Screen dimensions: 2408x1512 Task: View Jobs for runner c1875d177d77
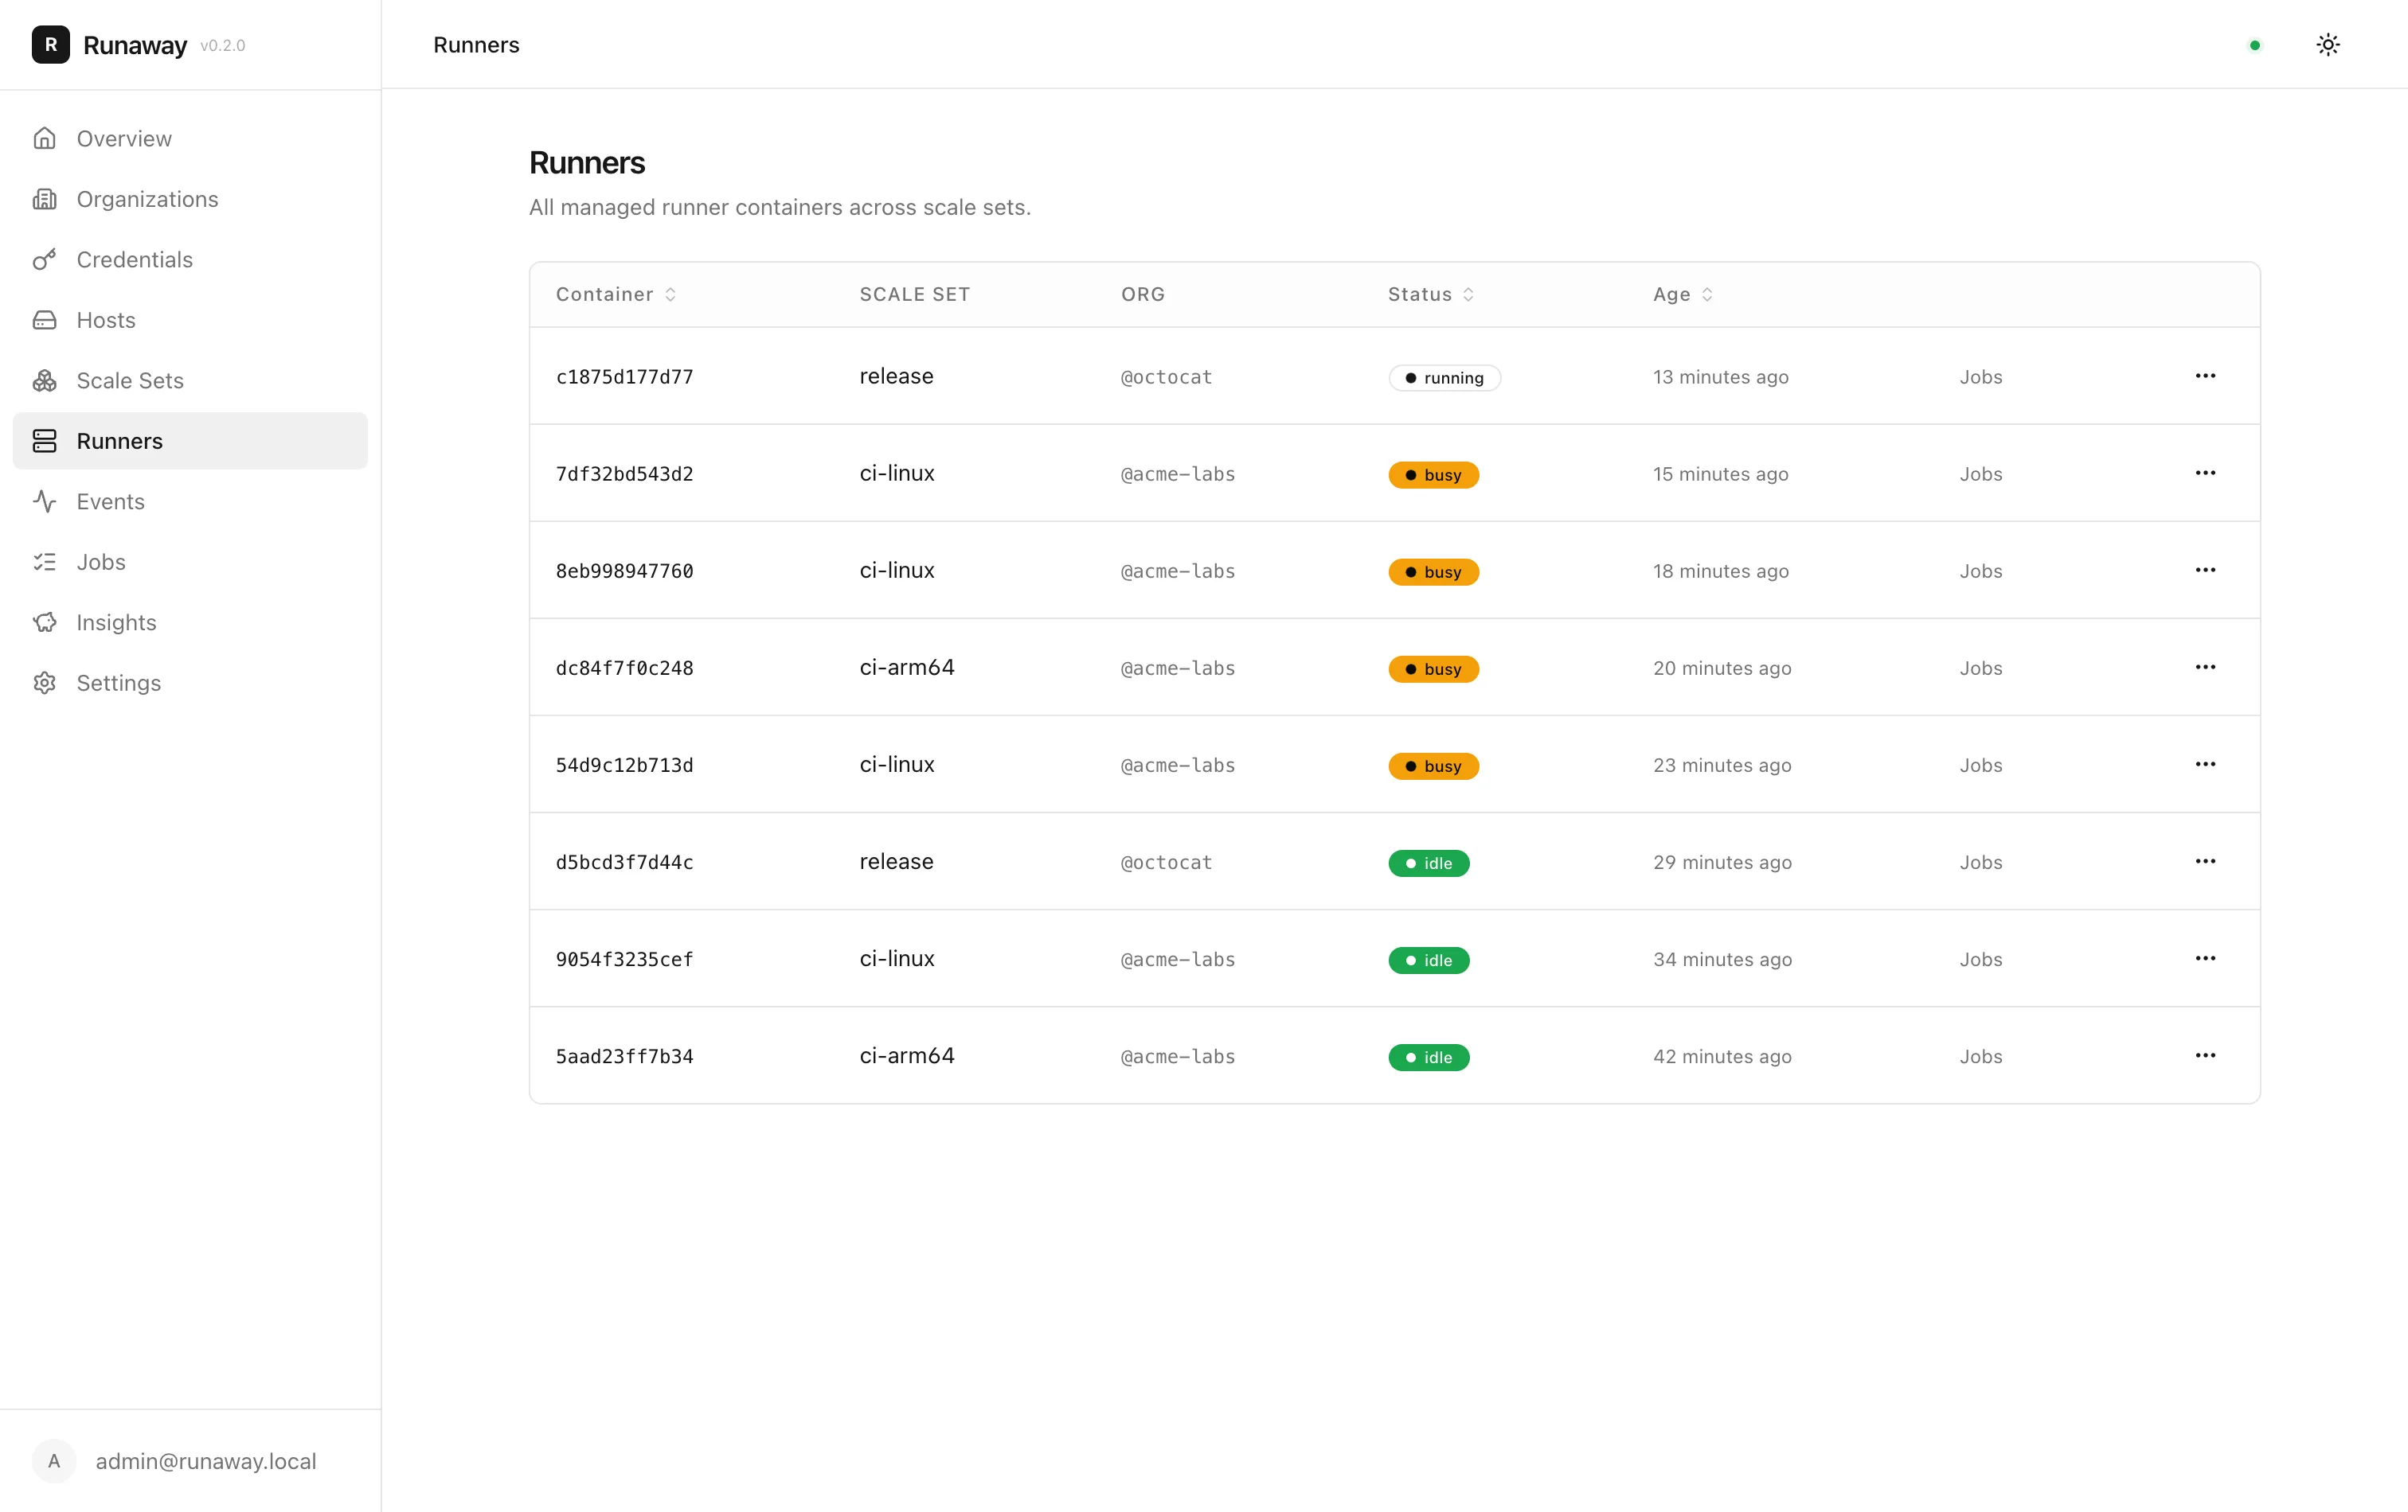pos(1980,376)
